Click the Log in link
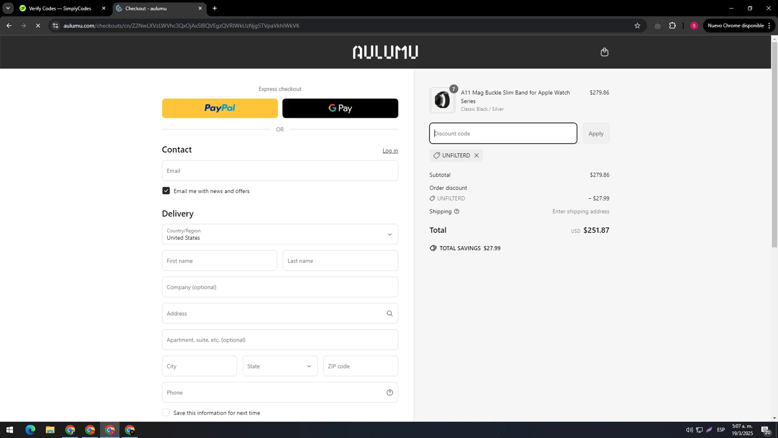Image resolution: width=778 pixels, height=438 pixels. (x=390, y=150)
